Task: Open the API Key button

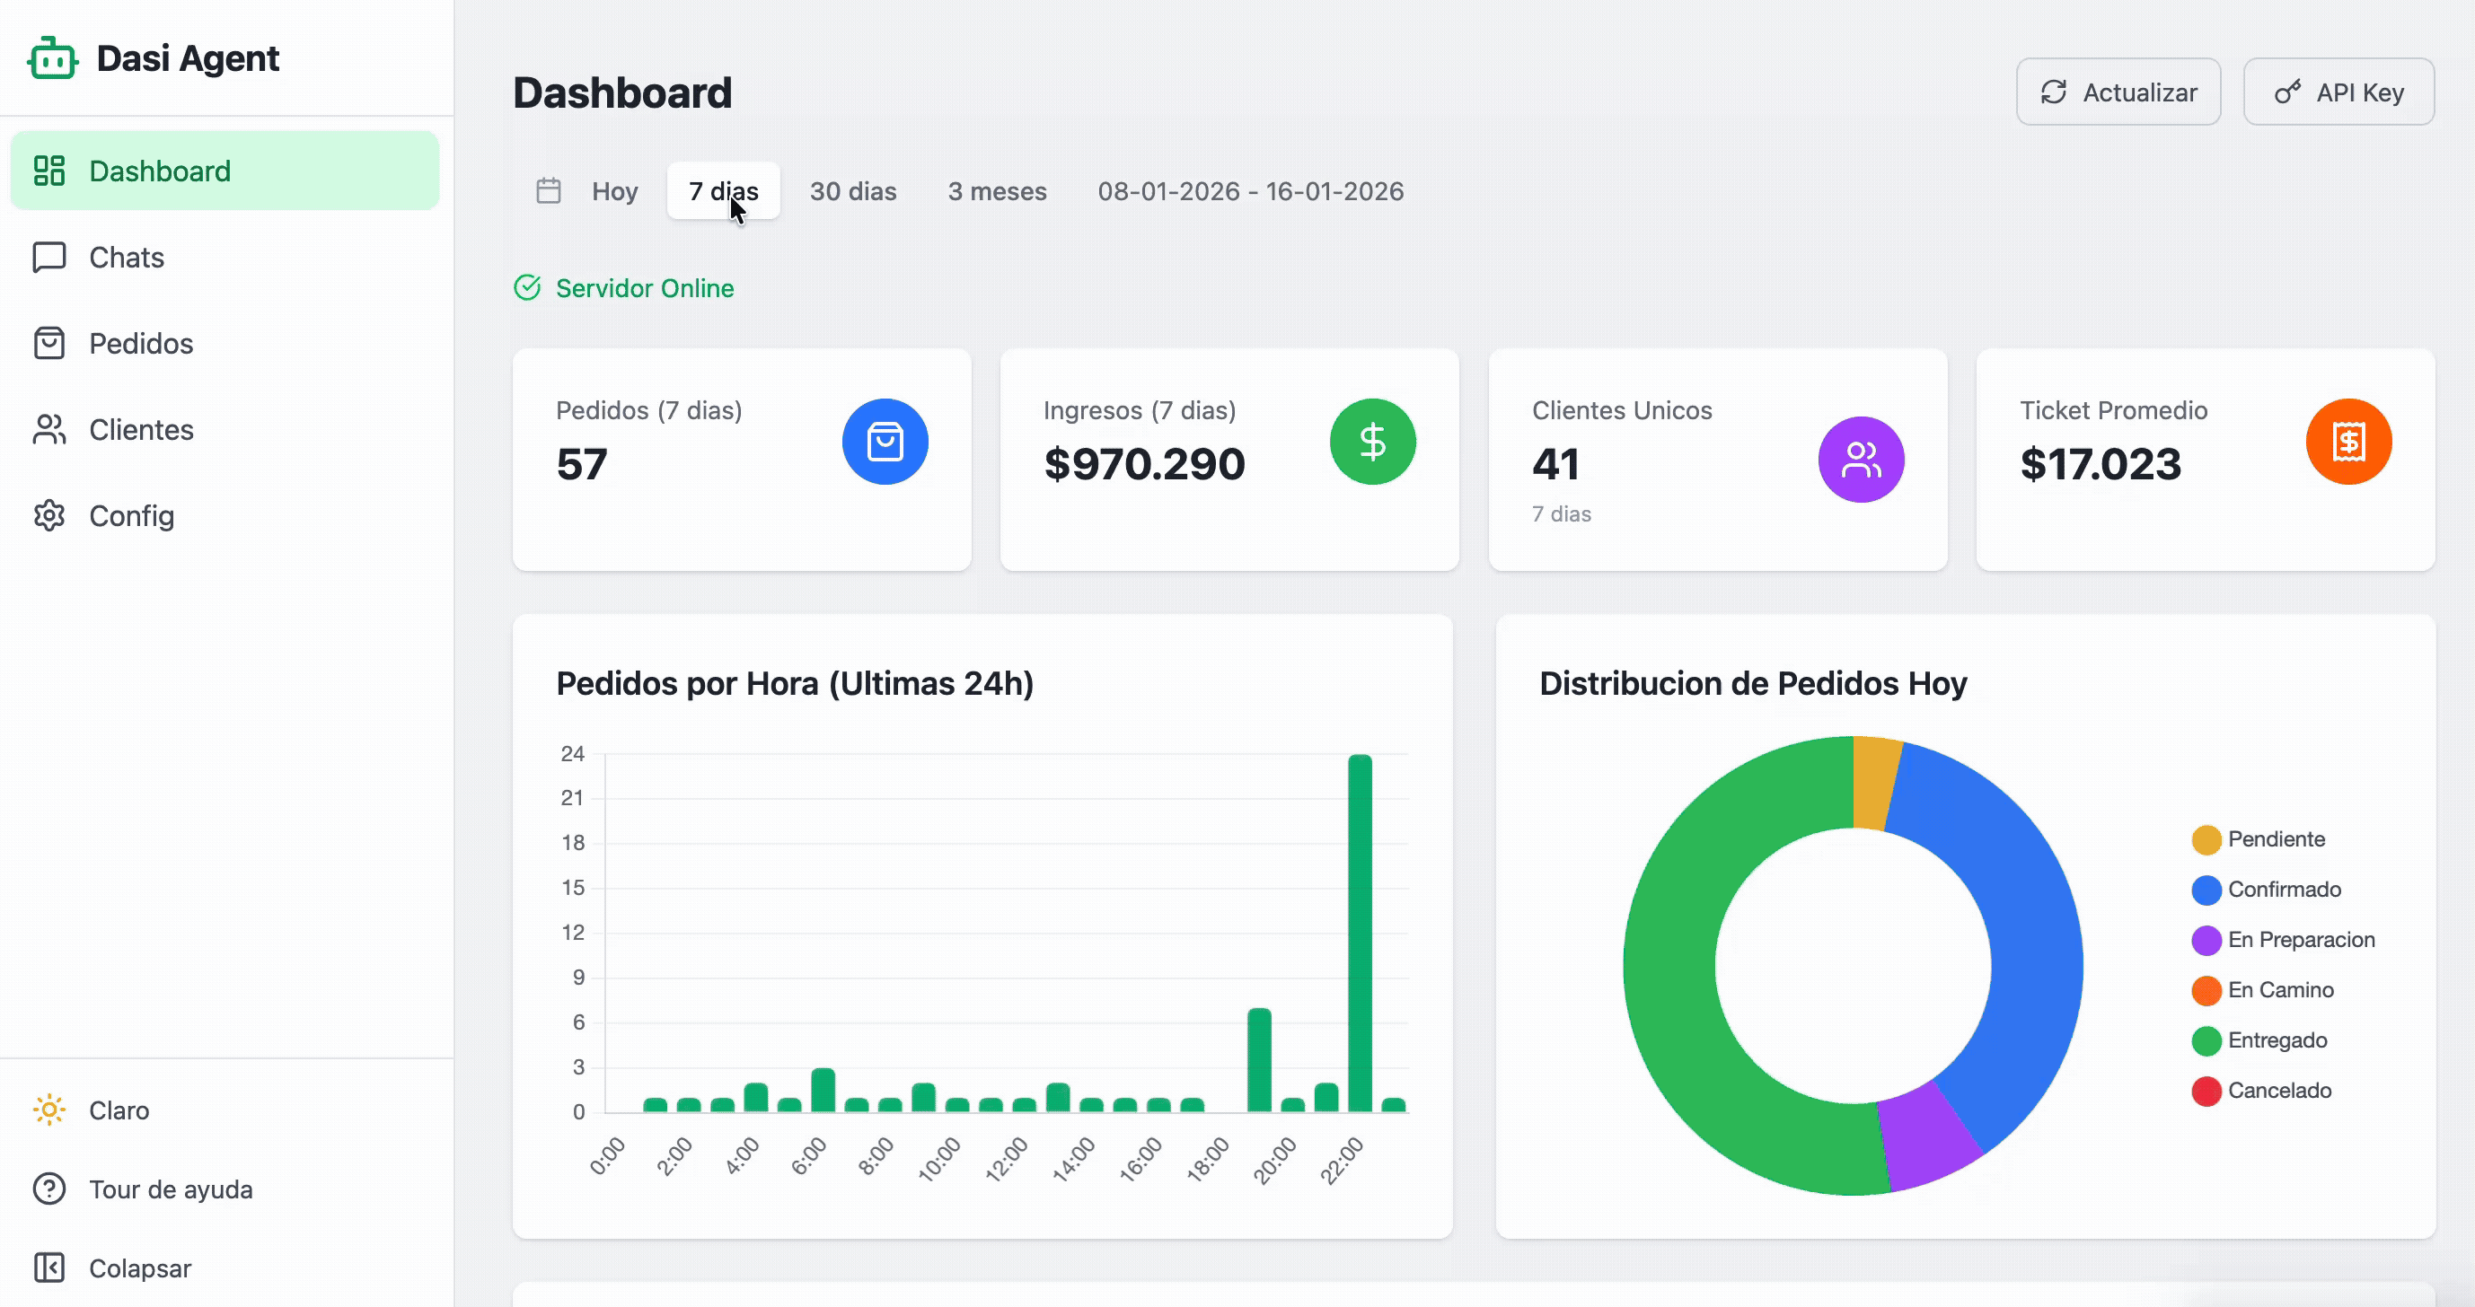Action: (x=2338, y=92)
